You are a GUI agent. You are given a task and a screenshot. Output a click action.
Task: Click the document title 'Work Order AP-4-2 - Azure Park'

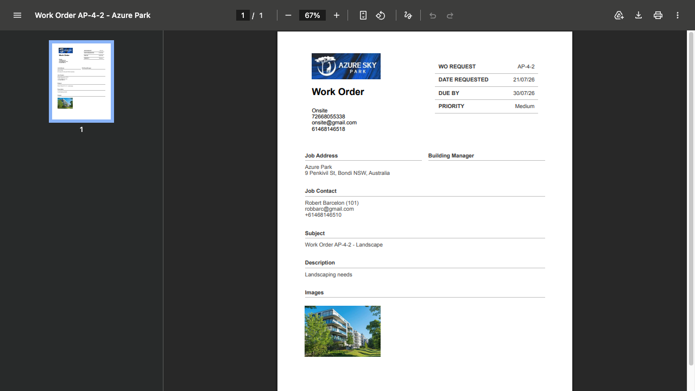93,15
